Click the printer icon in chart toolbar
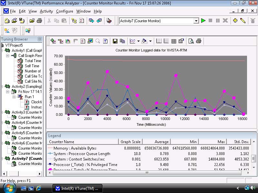Image resolution: width=258 pixels, height=193 pixels. (199, 41)
